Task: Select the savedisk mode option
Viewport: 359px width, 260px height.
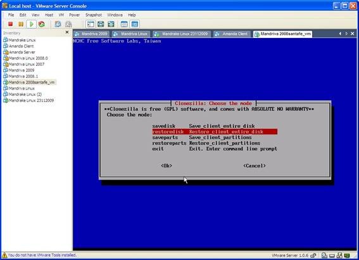Action: pyautogui.click(x=215, y=126)
